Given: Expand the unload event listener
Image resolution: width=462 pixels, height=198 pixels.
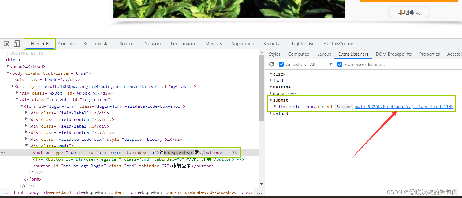Looking at the screenshot, I should click(x=271, y=114).
